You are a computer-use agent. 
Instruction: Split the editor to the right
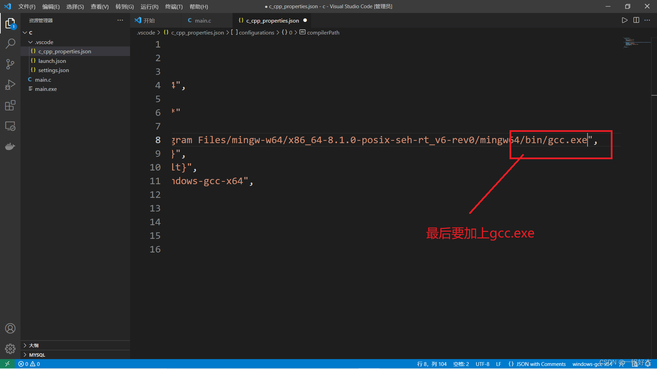coord(636,20)
